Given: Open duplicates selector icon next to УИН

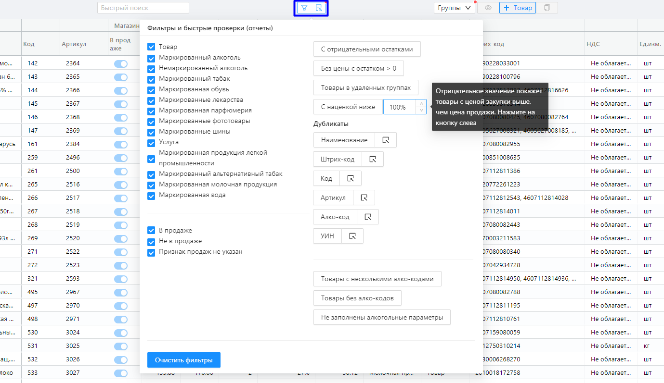Looking at the screenshot, I should [x=352, y=236].
